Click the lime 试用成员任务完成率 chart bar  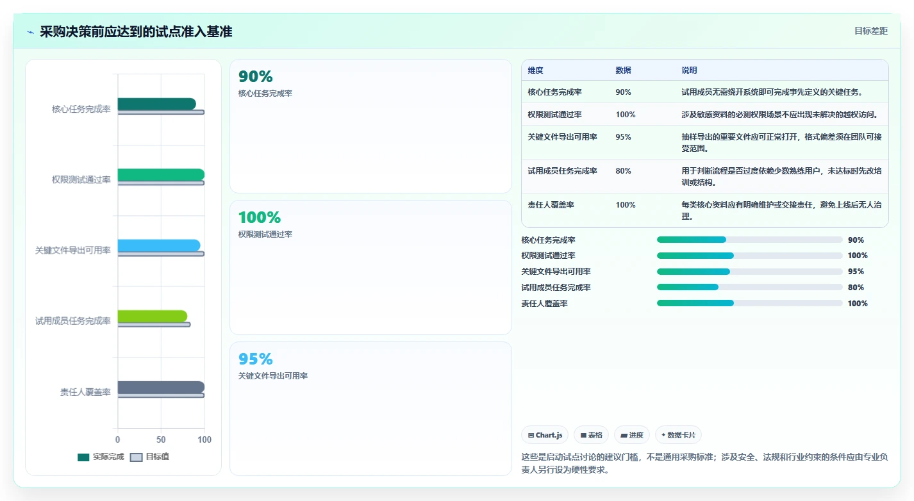(x=152, y=316)
